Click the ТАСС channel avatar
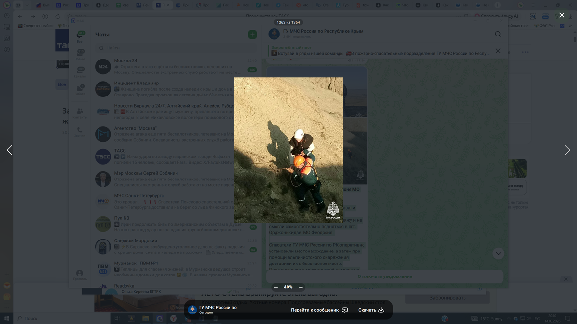The width and height of the screenshot is (577, 324). (103, 156)
